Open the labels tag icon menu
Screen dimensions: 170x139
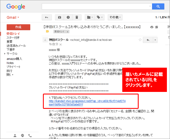click(x=99, y=17)
